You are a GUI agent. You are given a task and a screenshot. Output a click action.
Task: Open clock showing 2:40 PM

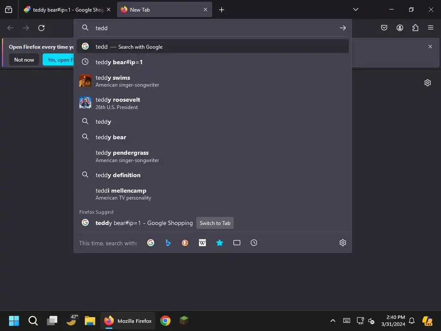[x=393, y=321]
